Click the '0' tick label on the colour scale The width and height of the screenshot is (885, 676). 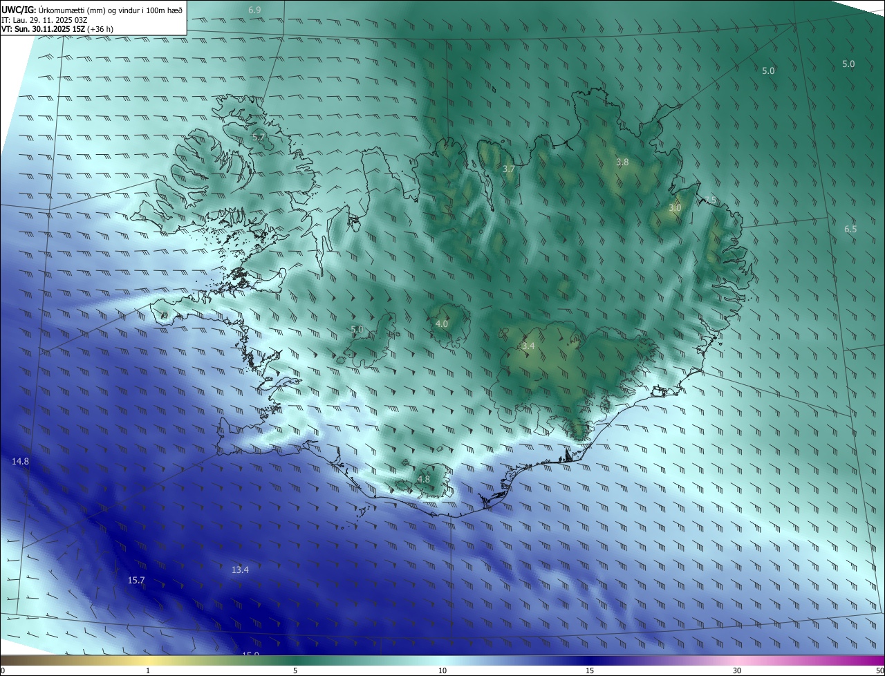click(x=3, y=670)
